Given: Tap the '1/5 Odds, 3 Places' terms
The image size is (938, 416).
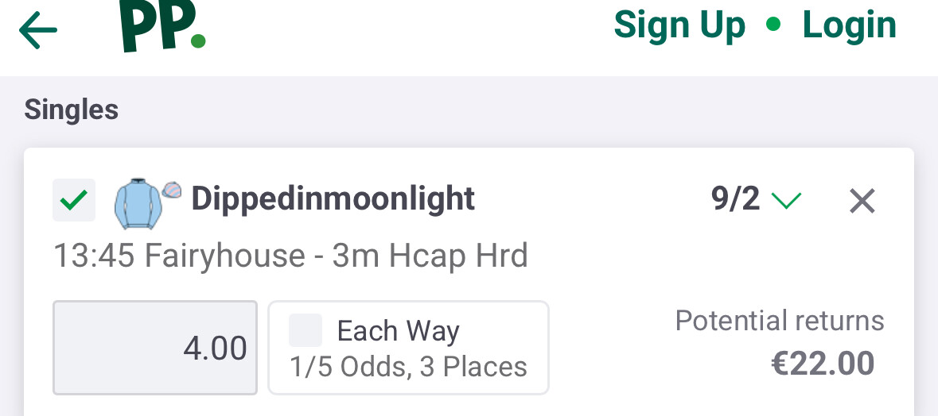Looking at the screenshot, I should [x=408, y=367].
